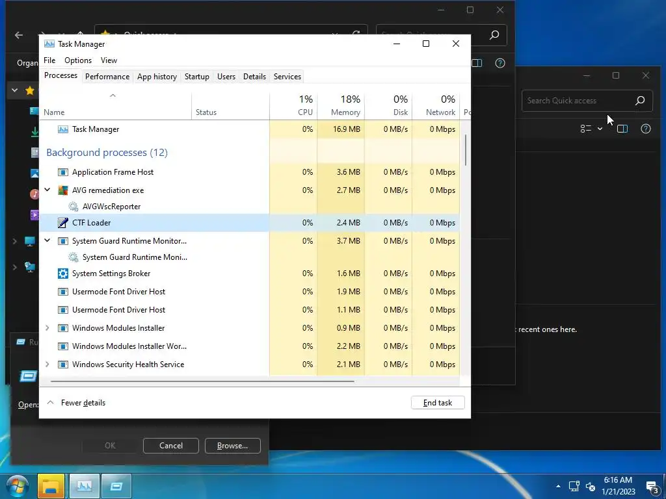Open help in right Explorer window
The width and height of the screenshot is (666, 499).
click(646, 129)
